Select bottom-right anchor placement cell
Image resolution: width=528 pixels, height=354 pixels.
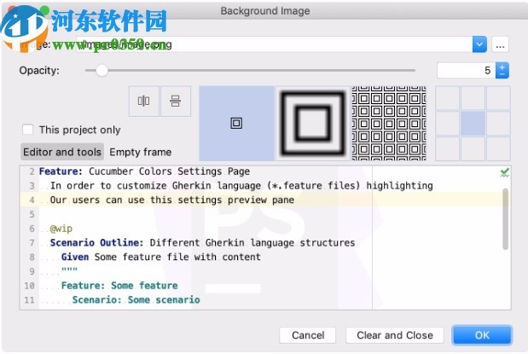(x=498, y=148)
